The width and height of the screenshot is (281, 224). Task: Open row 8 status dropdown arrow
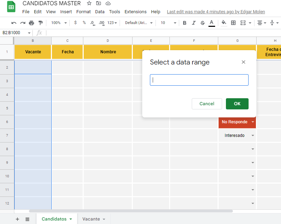click(x=253, y=149)
